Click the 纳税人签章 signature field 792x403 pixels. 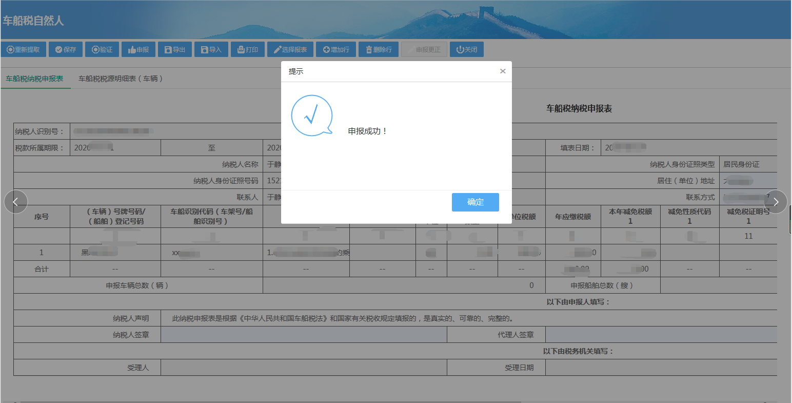click(304, 335)
